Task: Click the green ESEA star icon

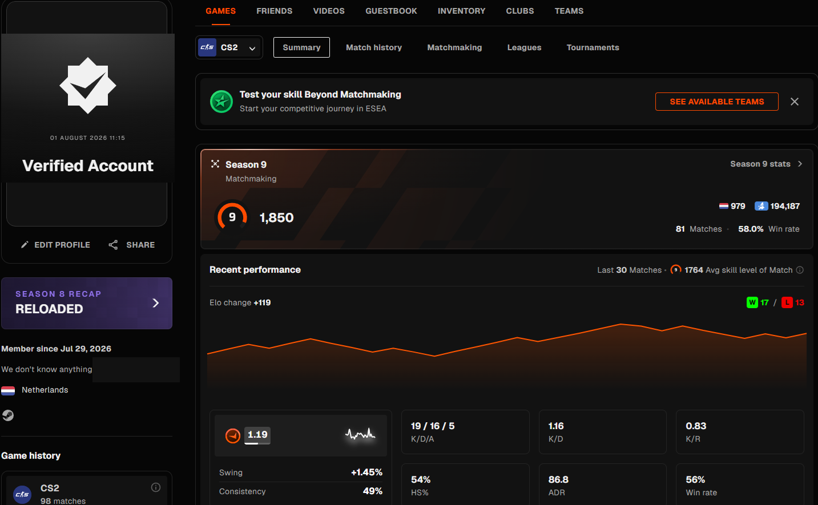Action: point(221,102)
